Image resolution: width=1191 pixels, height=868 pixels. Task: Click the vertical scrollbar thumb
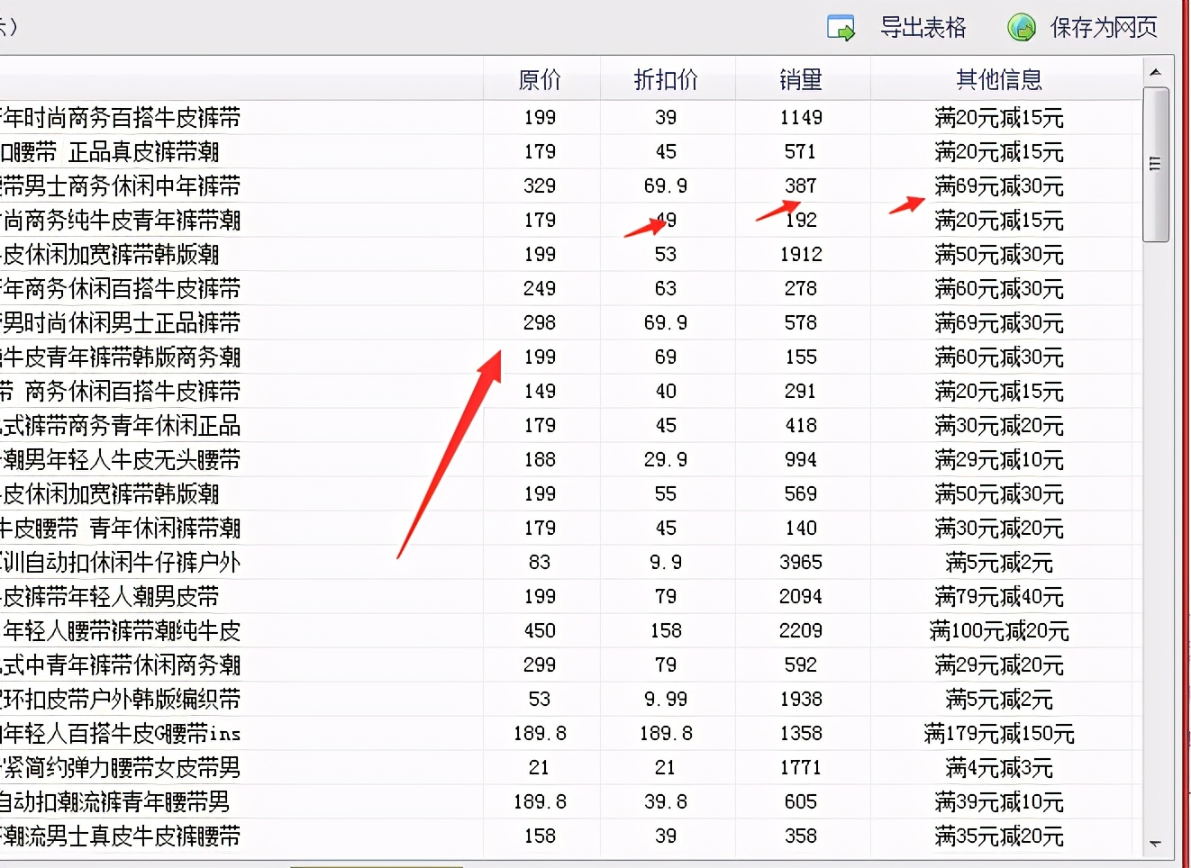point(1156,165)
